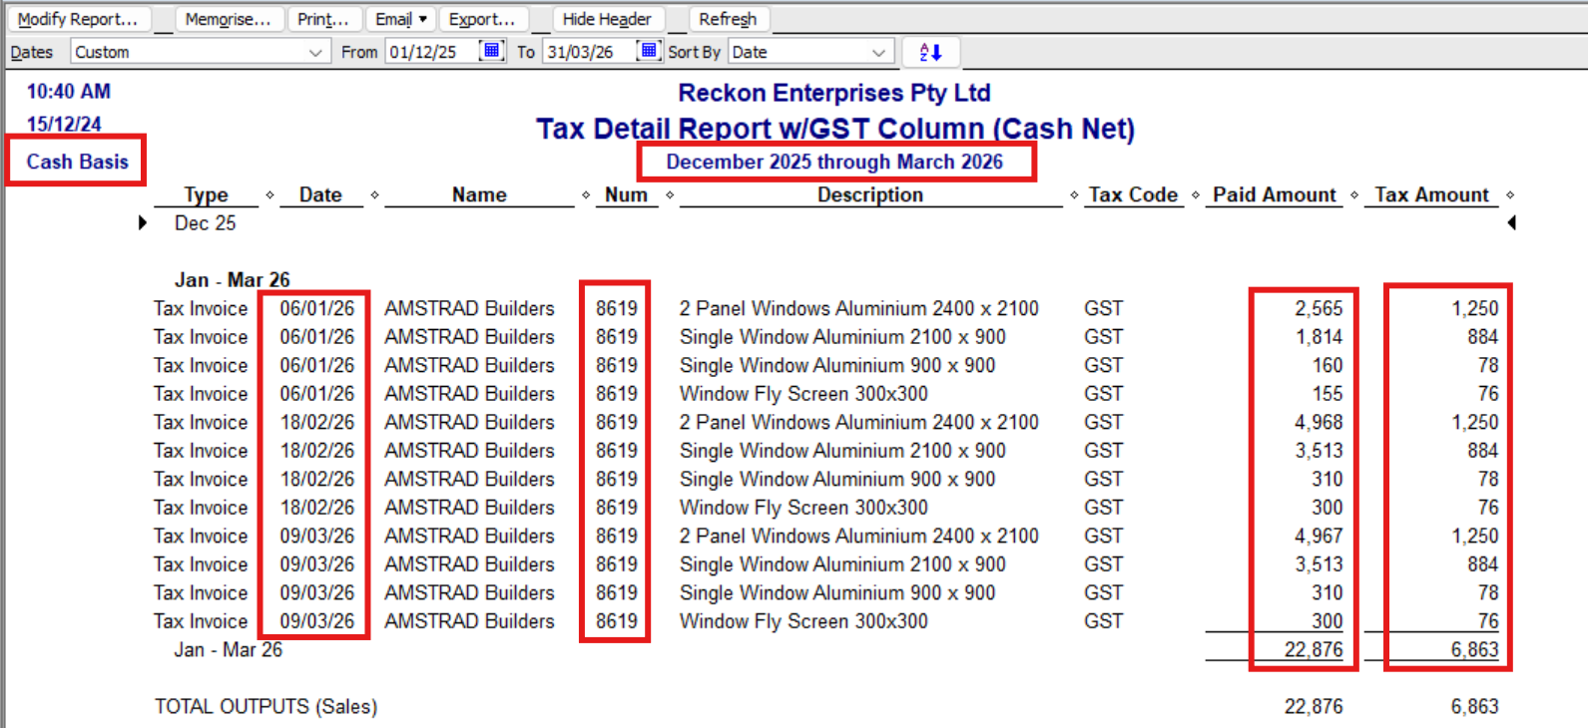
Task: Click the Print button
Action: (x=323, y=19)
